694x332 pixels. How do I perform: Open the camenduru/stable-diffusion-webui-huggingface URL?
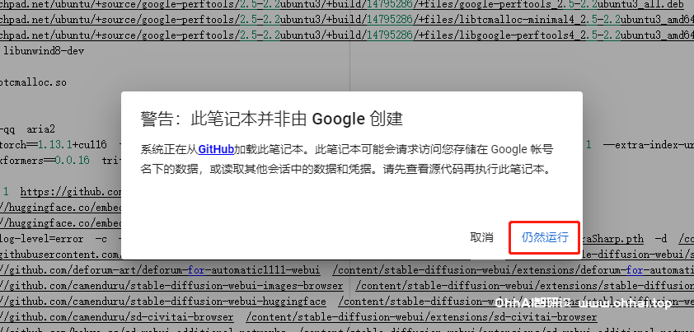pyautogui.click(x=163, y=302)
